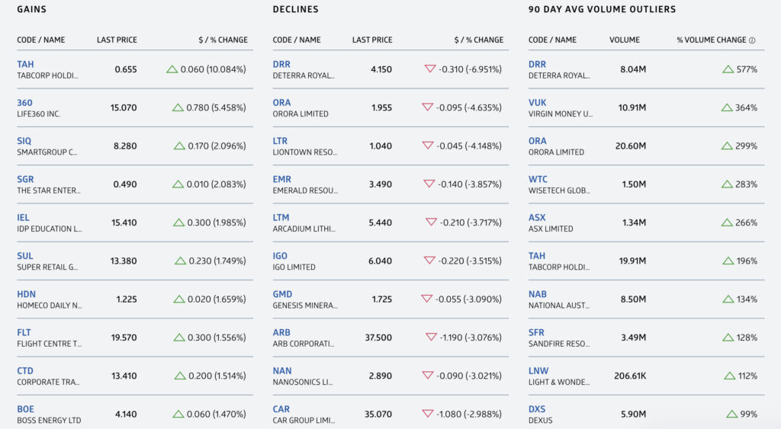Click the green up arrow in 360 row
This screenshot has height=429, width=781.
[x=178, y=107]
